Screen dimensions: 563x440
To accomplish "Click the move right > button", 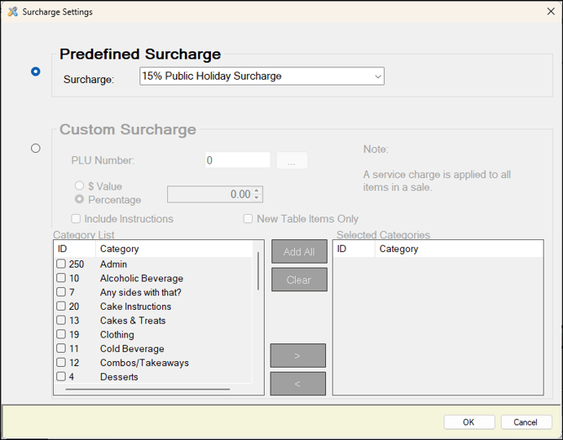I will [298, 356].
